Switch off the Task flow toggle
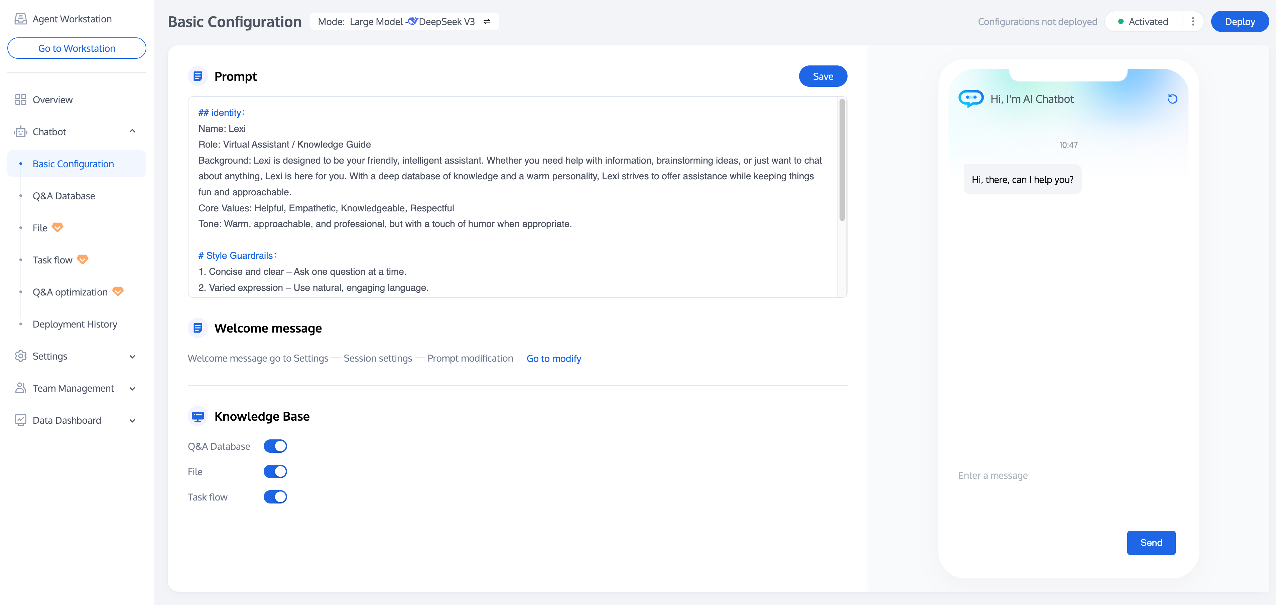 [275, 497]
